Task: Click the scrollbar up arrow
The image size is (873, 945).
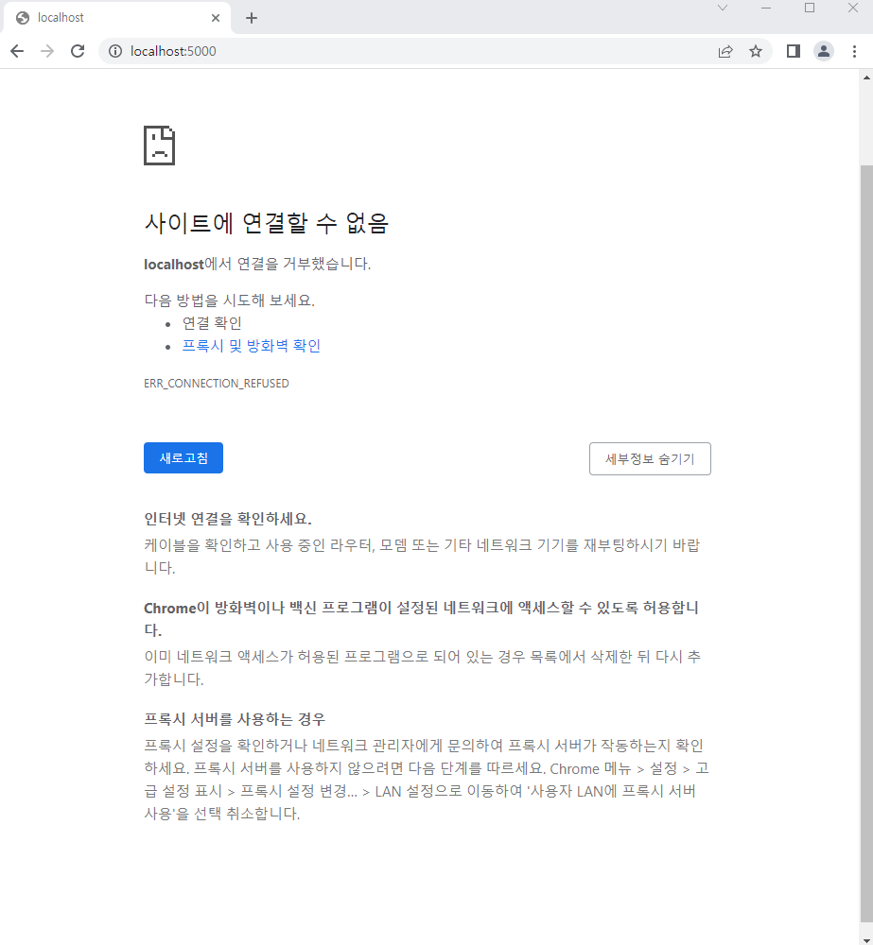Action: point(866,77)
